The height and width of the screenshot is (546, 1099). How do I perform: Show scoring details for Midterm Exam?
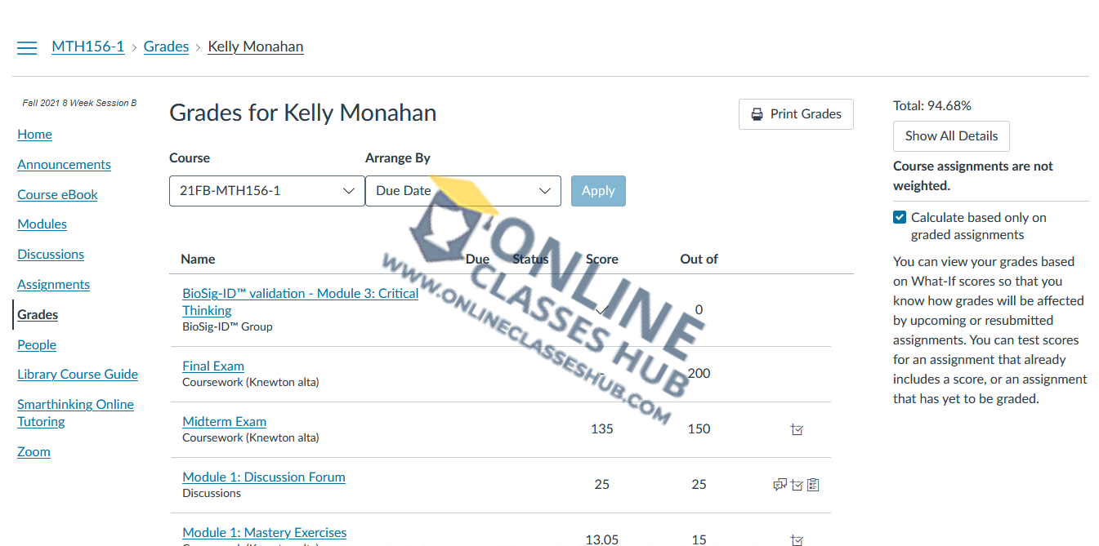(x=797, y=429)
